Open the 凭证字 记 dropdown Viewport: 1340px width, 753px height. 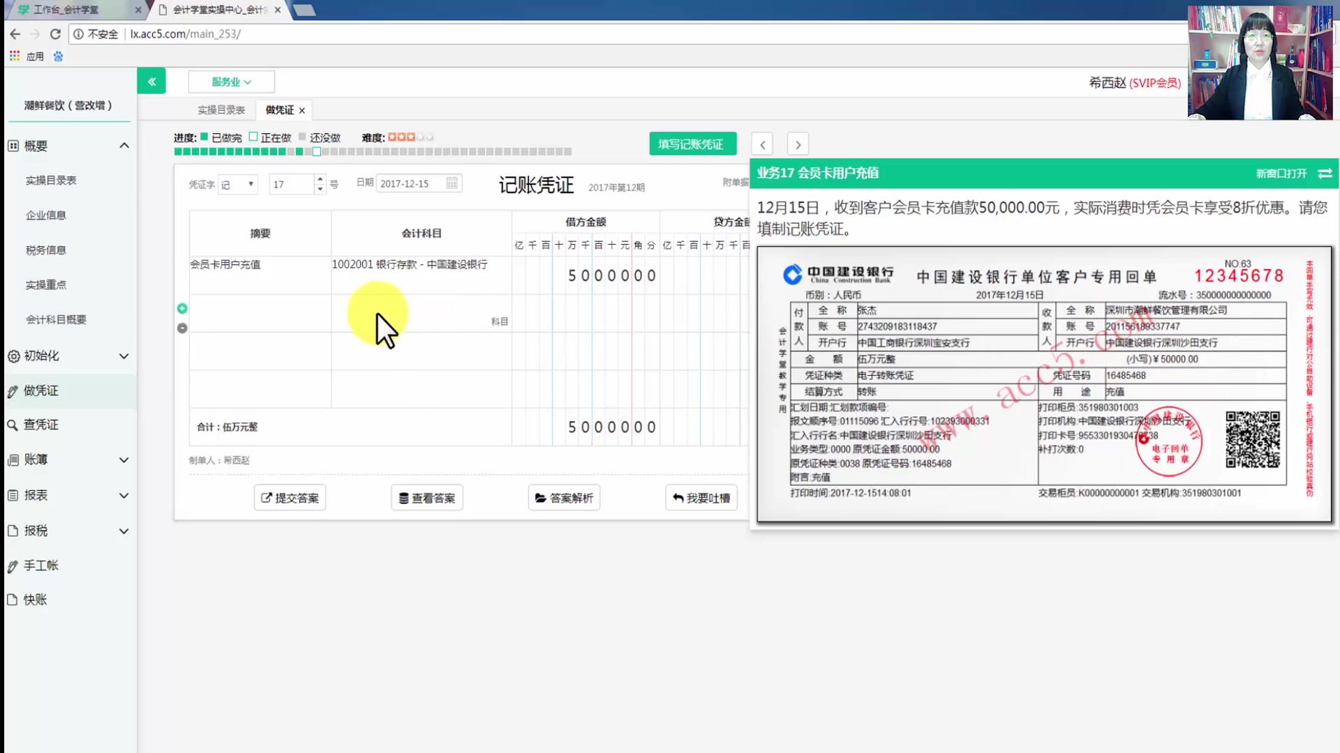pyautogui.click(x=237, y=184)
